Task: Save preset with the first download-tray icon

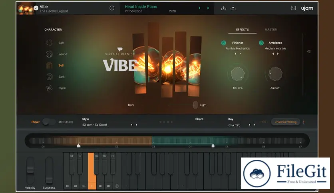Action: [x=223, y=8]
